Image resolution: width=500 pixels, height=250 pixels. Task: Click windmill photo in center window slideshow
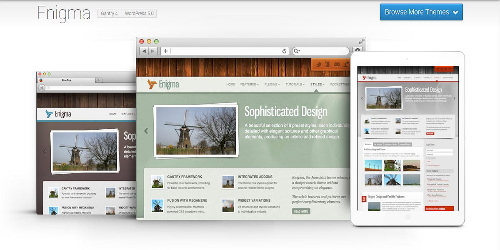click(196, 131)
